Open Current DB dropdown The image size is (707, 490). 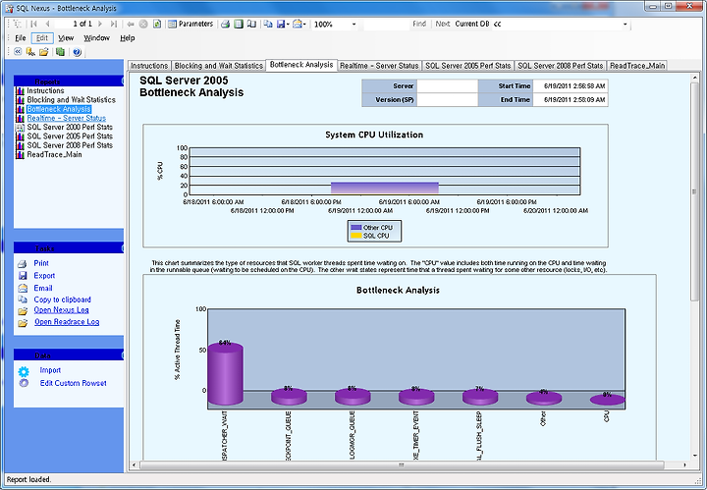click(625, 25)
